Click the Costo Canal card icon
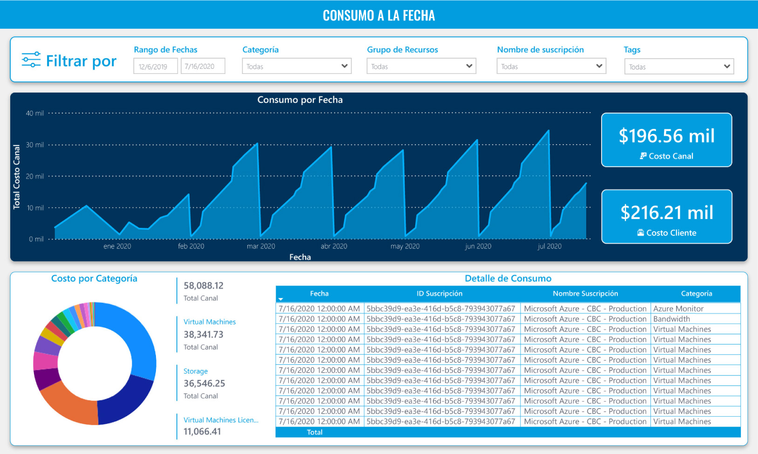 [643, 156]
